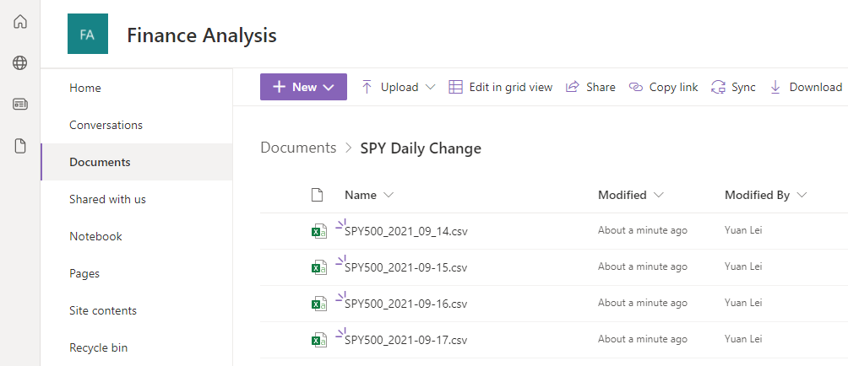
Task: Click Documents breadcrumb link
Action: tap(298, 148)
